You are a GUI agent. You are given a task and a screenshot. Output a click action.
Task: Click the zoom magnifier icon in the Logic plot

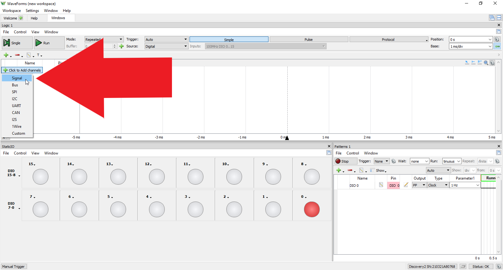[486, 63]
